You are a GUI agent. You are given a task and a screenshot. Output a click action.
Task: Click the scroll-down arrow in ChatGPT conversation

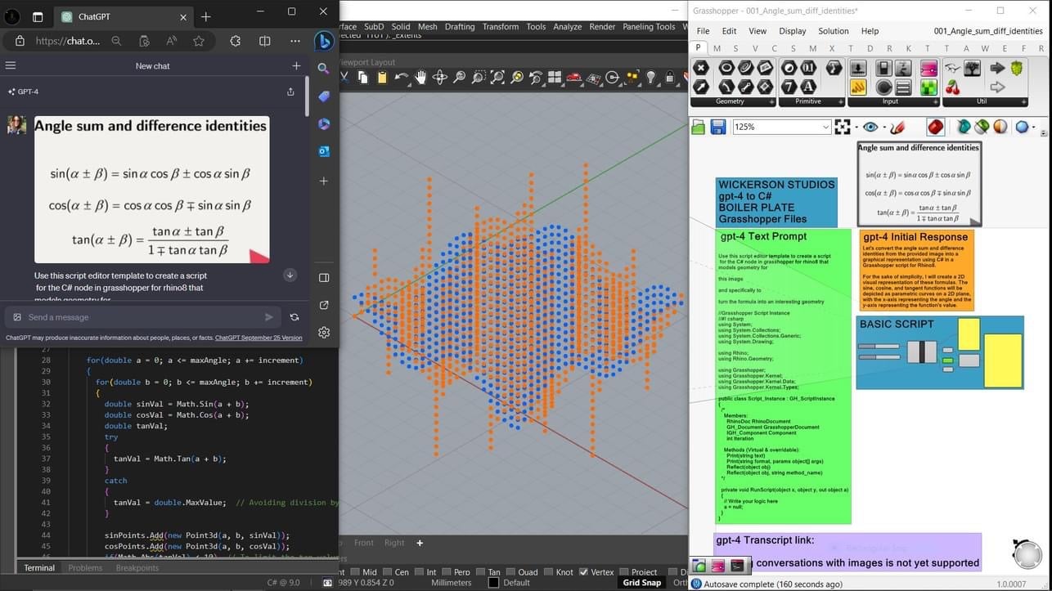[x=290, y=275]
